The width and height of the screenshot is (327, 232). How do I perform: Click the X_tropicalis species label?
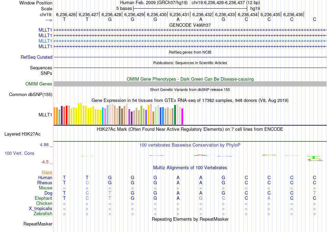41,209
